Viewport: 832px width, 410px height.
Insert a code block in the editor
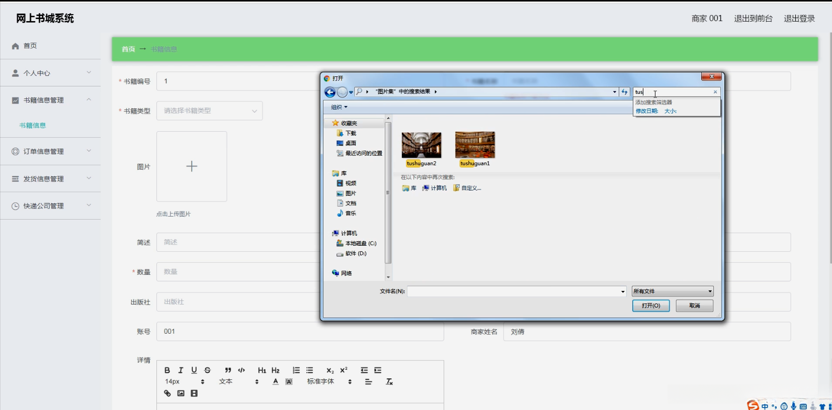(241, 370)
